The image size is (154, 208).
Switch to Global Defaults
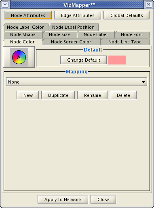coord(127,15)
